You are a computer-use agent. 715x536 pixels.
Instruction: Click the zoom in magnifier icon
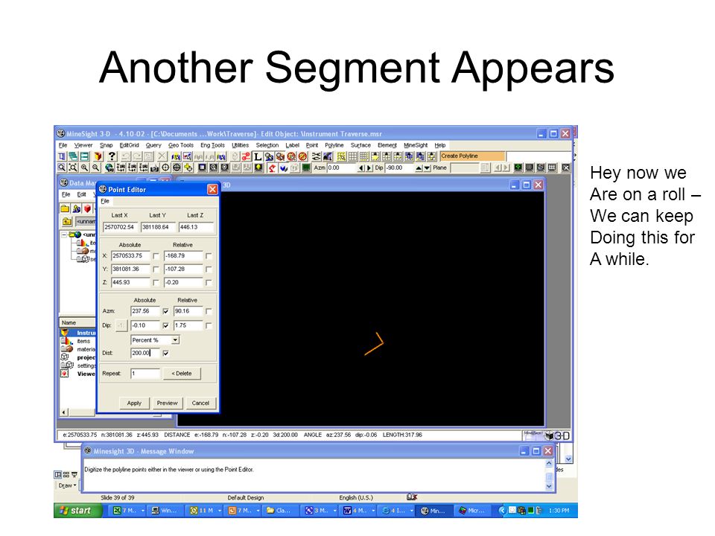coord(84,167)
